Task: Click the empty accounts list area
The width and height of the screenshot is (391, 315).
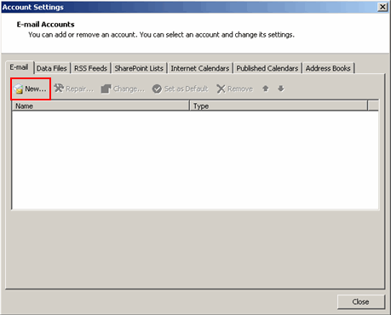Action: [x=195, y=160]
